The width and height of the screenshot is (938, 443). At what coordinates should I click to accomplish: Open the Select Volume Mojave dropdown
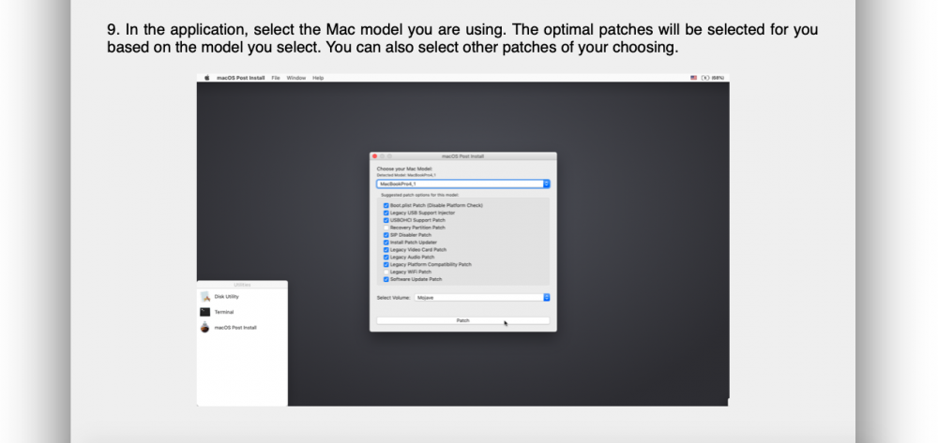pos(482,297)
